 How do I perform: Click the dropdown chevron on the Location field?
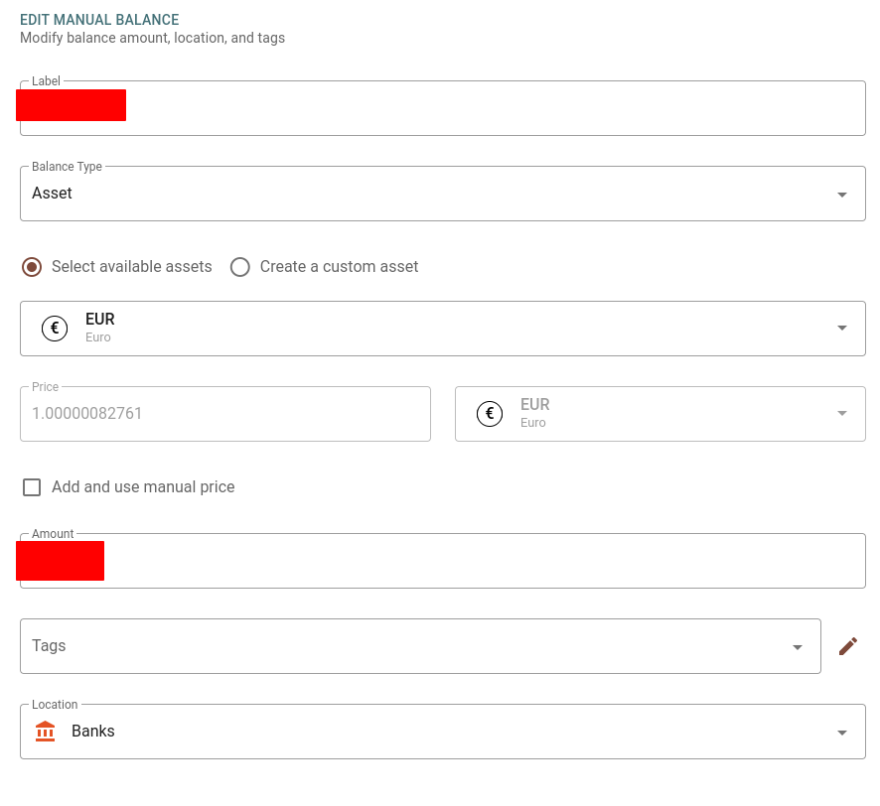coord(841,732)
